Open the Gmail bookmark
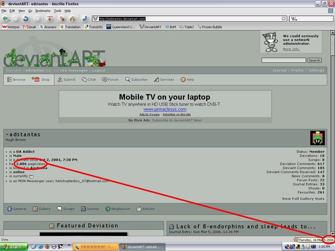 point(30,27)
